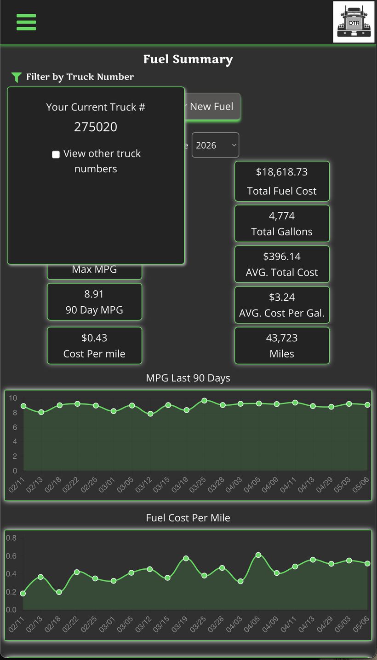Click cost-per-mile point for 04/03
The width and height of the screenshot is (377, 660).
click(240, 581)
